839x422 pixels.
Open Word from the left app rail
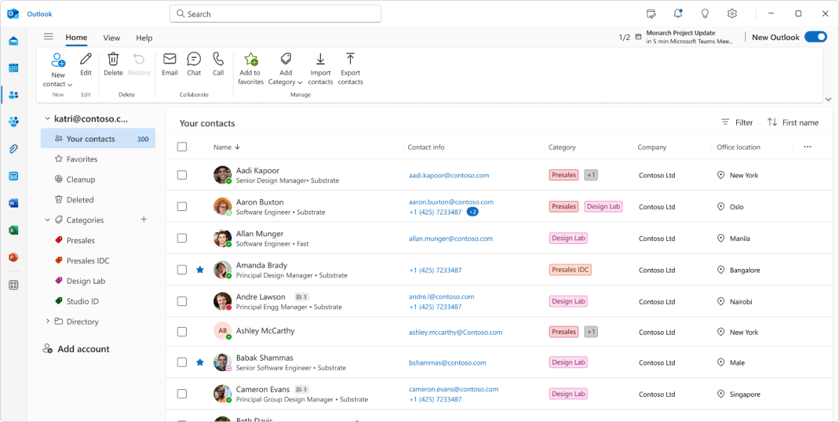13,203
